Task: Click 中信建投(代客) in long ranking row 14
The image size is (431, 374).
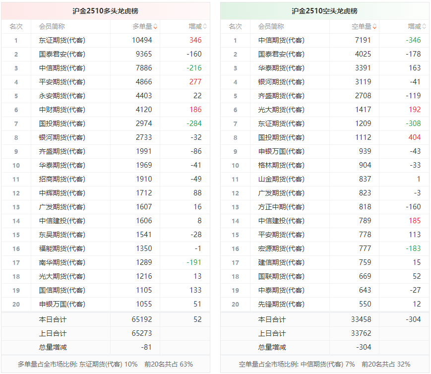Action: [x=62, y=221]
